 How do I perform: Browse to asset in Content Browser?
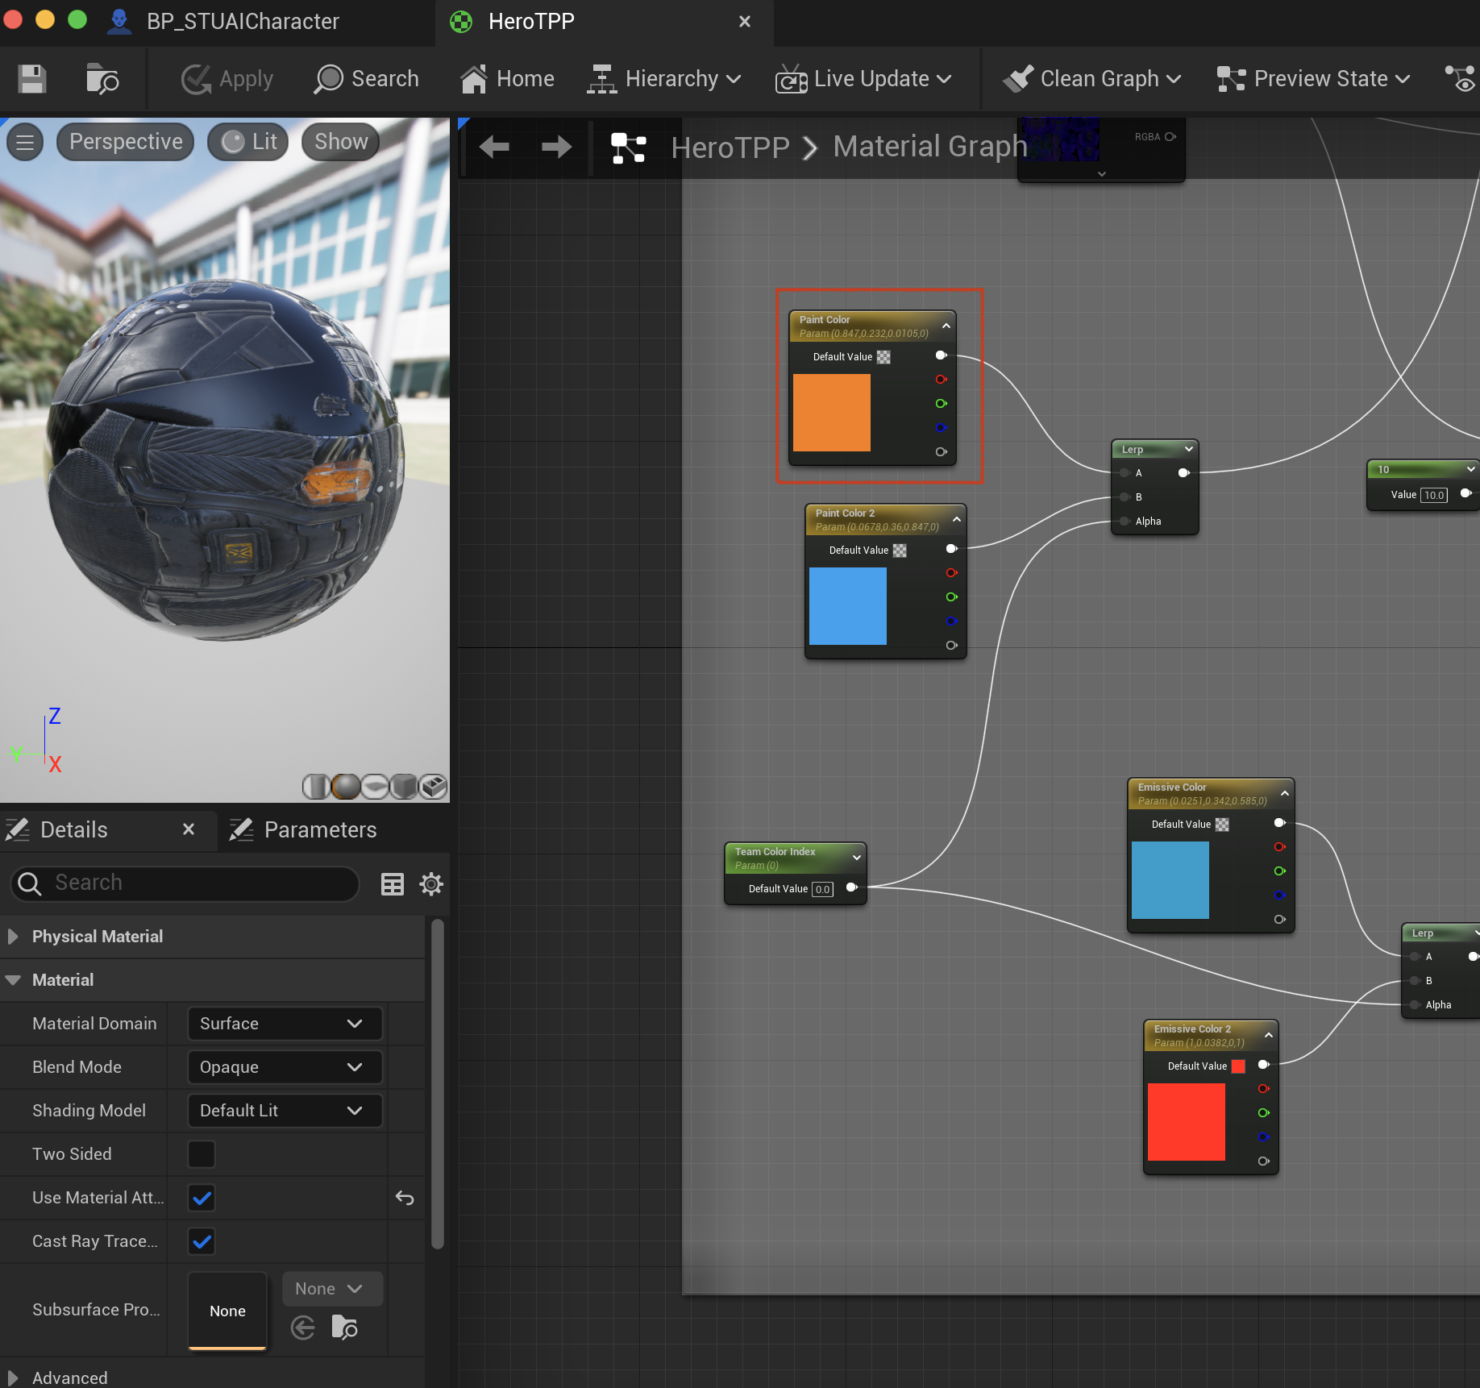tap(102, 79)
